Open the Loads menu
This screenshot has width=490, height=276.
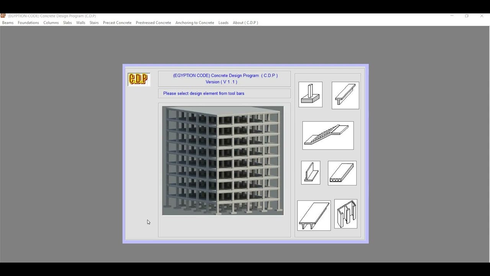point(223,23)
